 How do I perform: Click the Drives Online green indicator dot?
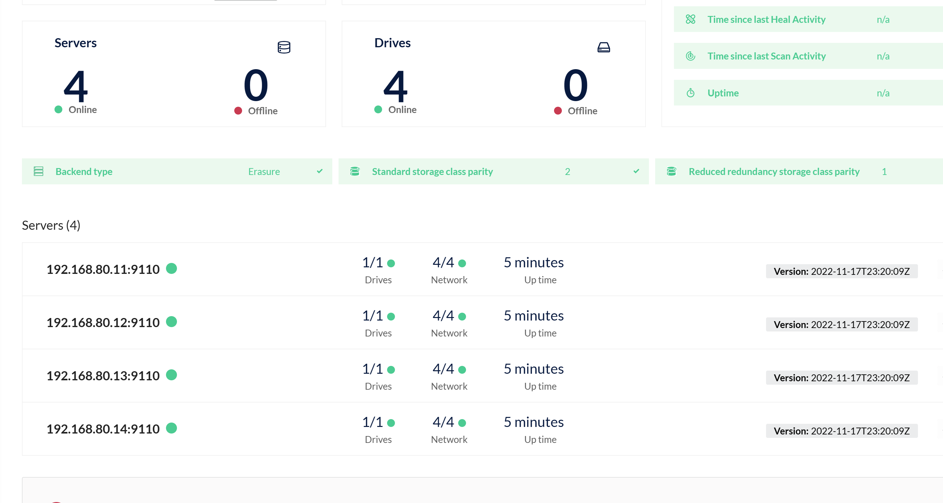point(378,109)
